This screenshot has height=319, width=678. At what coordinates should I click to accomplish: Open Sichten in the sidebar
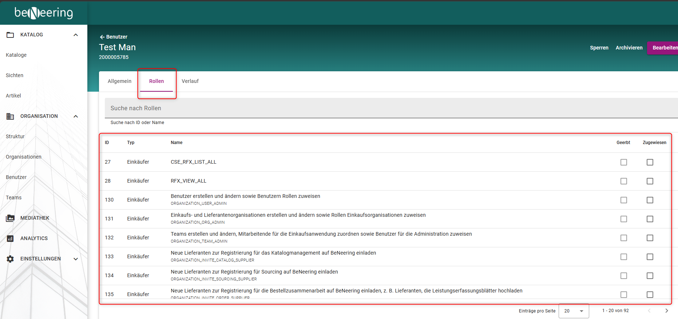pyautogui.click(x=15, y=75)
